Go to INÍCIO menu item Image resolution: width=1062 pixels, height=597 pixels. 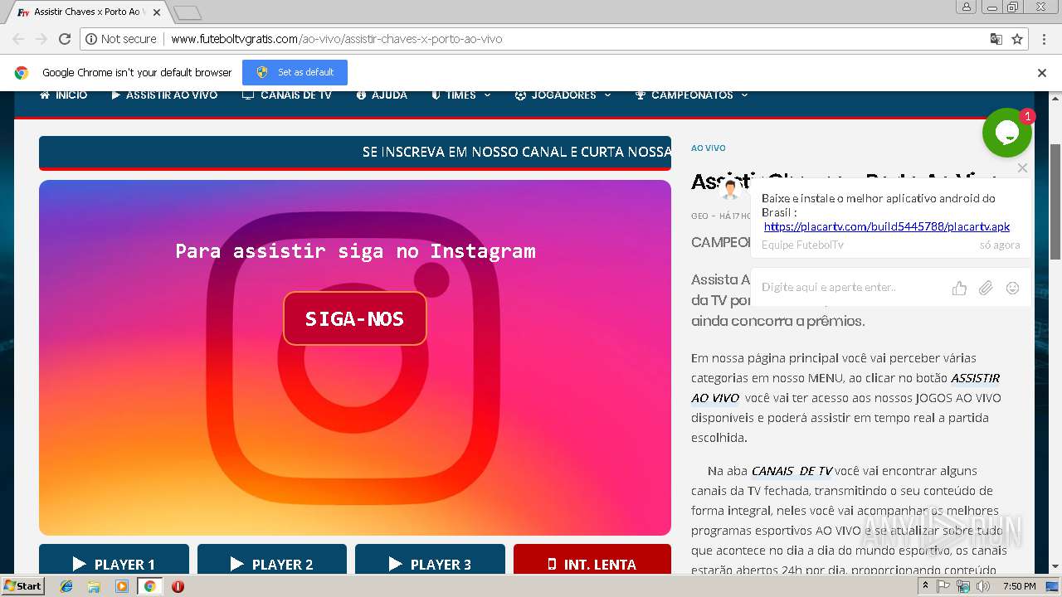click(63, 95)
